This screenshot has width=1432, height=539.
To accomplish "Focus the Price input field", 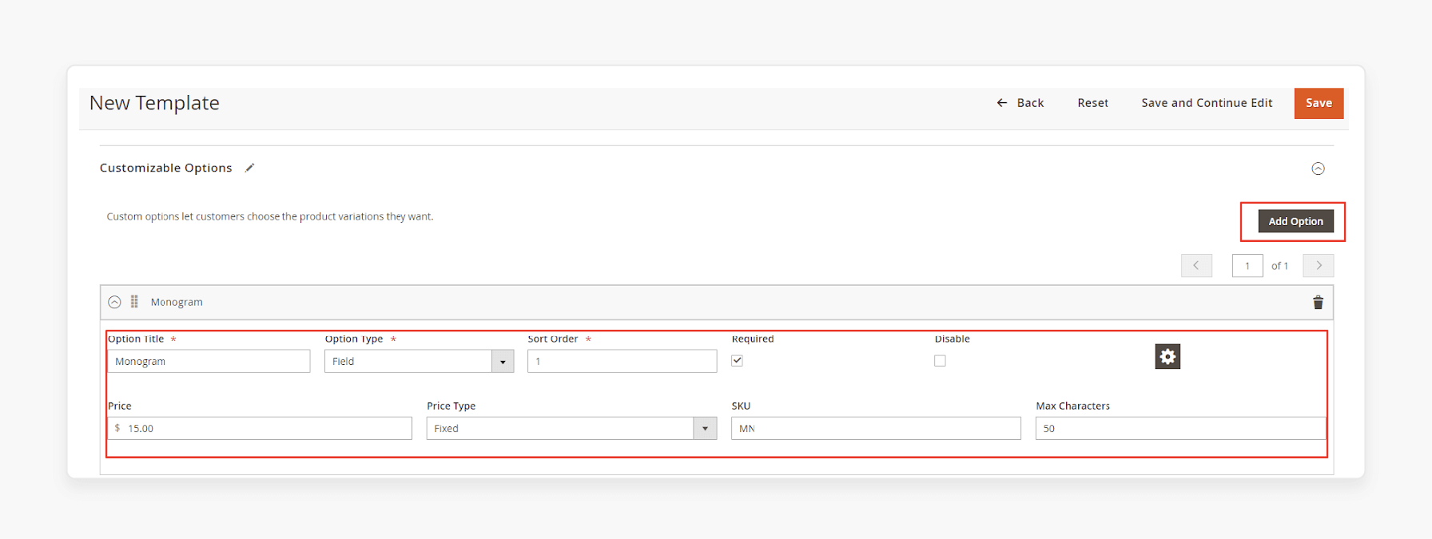I will 260,428.
